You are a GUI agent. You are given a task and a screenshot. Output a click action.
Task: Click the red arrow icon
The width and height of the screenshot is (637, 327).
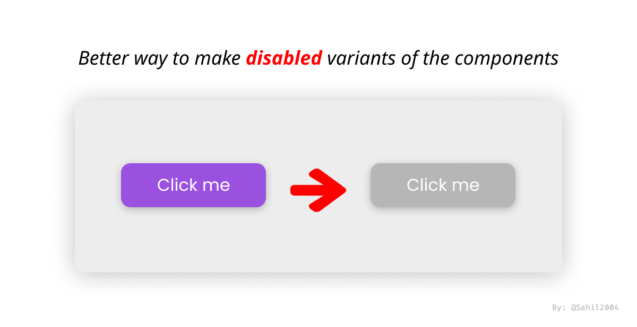(317, 189)
